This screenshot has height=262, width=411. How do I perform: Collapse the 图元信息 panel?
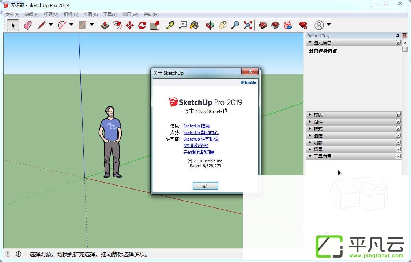[310, 42]
